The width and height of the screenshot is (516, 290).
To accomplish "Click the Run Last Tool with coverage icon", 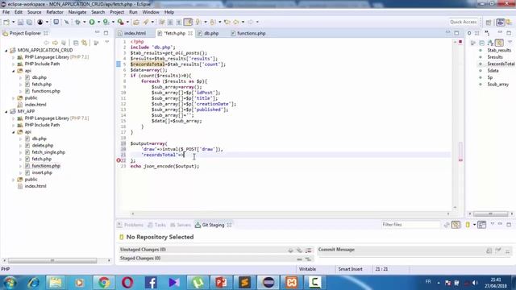I will point(106,22).
